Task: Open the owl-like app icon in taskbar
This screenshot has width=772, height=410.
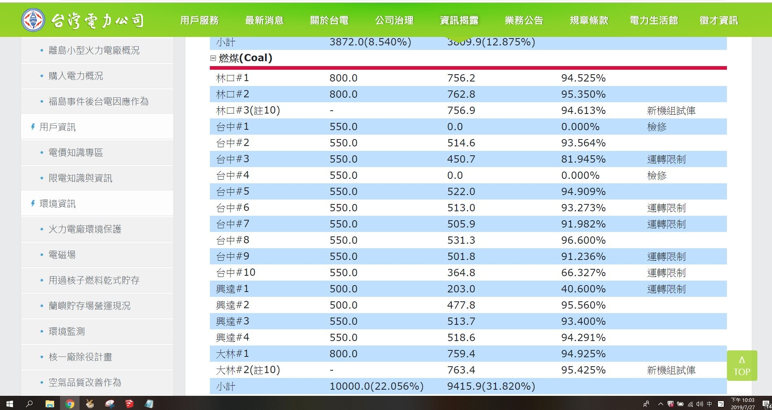Action: click(x=90, y=404)
